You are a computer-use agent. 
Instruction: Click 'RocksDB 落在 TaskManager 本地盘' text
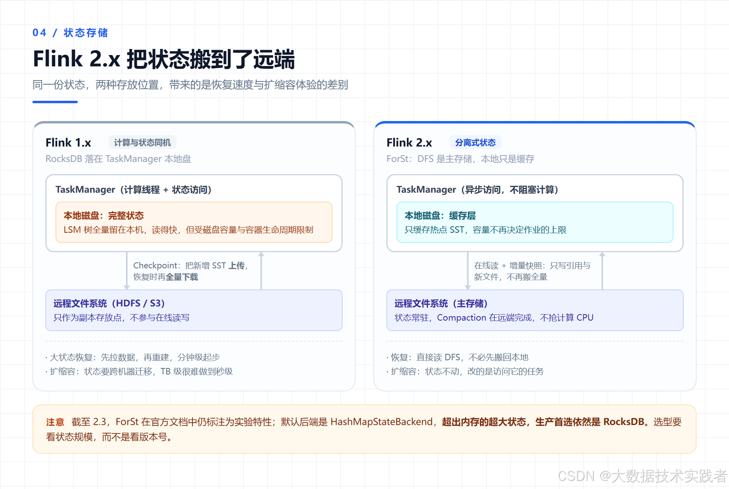click(118, 159)
